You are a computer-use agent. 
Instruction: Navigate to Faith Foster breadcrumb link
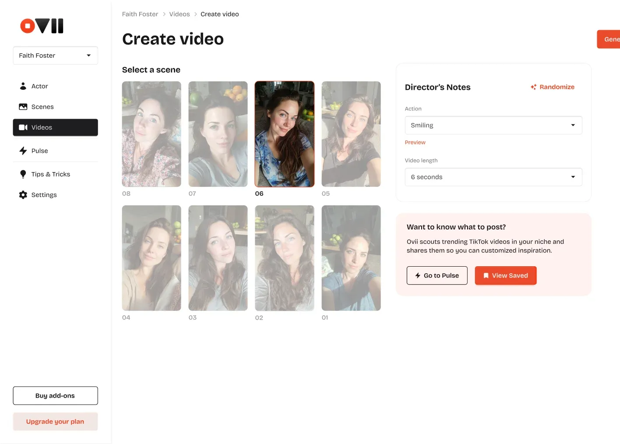pyautogui.click(x=140, y=14)
